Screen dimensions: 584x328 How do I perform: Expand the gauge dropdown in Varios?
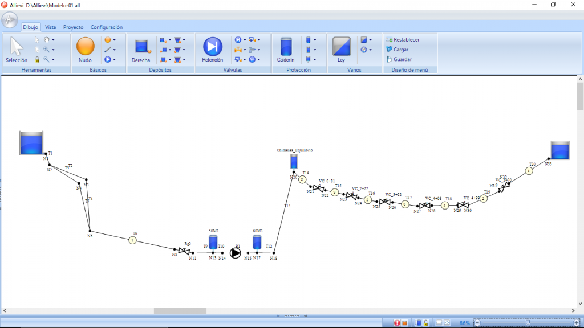tap(370, 50)
